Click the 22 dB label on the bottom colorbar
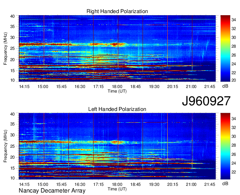This screenshot has width=240, height=195. point(234,172)
